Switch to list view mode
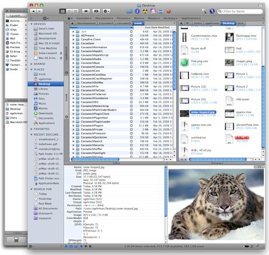Screen dimensions: 269x255 (69, 11)
